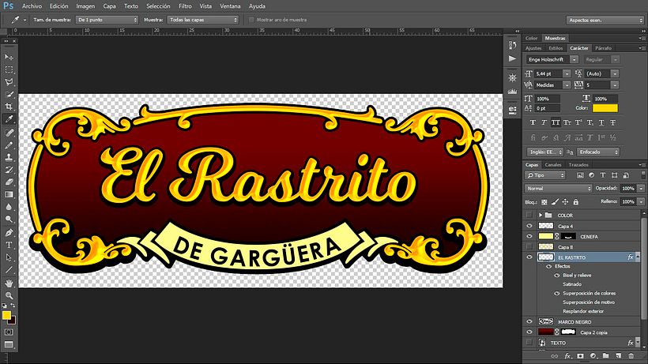
Task: Link layers icon at panel bottom
Action: (555, 356)
